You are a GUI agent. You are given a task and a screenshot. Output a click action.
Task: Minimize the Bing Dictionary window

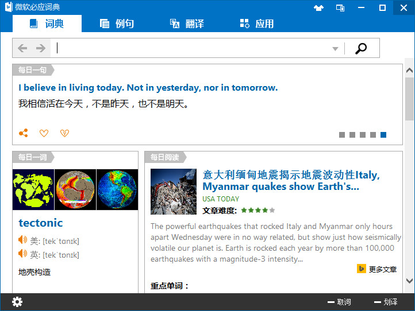(361, 7)
